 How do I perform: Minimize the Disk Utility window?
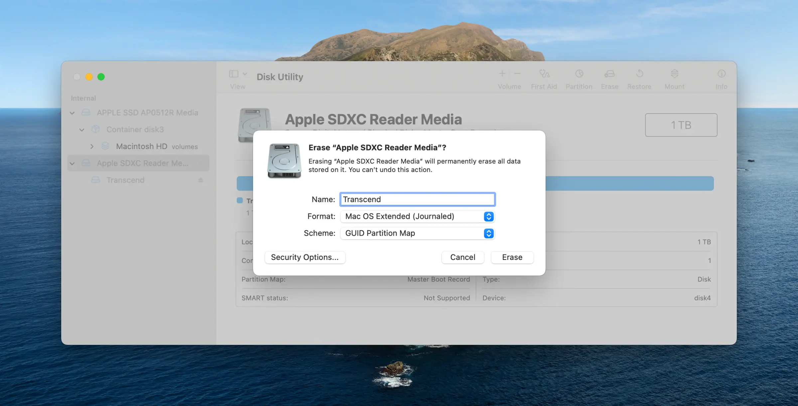tap(89, 77)
